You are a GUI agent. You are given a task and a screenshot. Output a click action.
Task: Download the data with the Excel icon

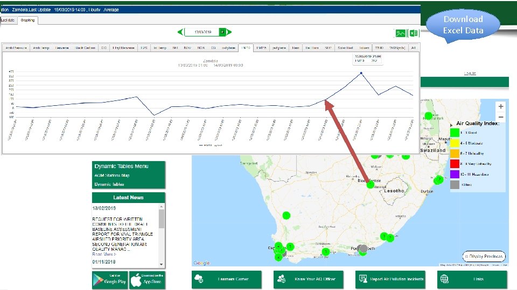[414, 33]
